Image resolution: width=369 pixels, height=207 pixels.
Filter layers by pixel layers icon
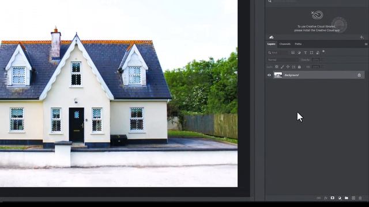click(293, 52)
